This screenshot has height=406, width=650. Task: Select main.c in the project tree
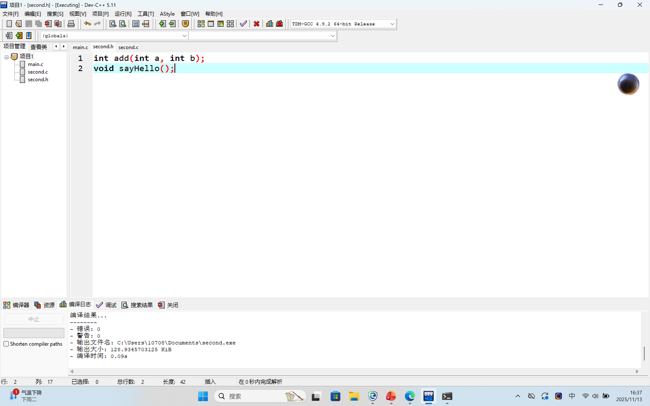coord(35,64)
